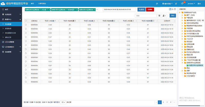The width and height of the screenshot is (205, 107).
Task: Click the toggle card view icon beside search
Action: pos(159,16)
